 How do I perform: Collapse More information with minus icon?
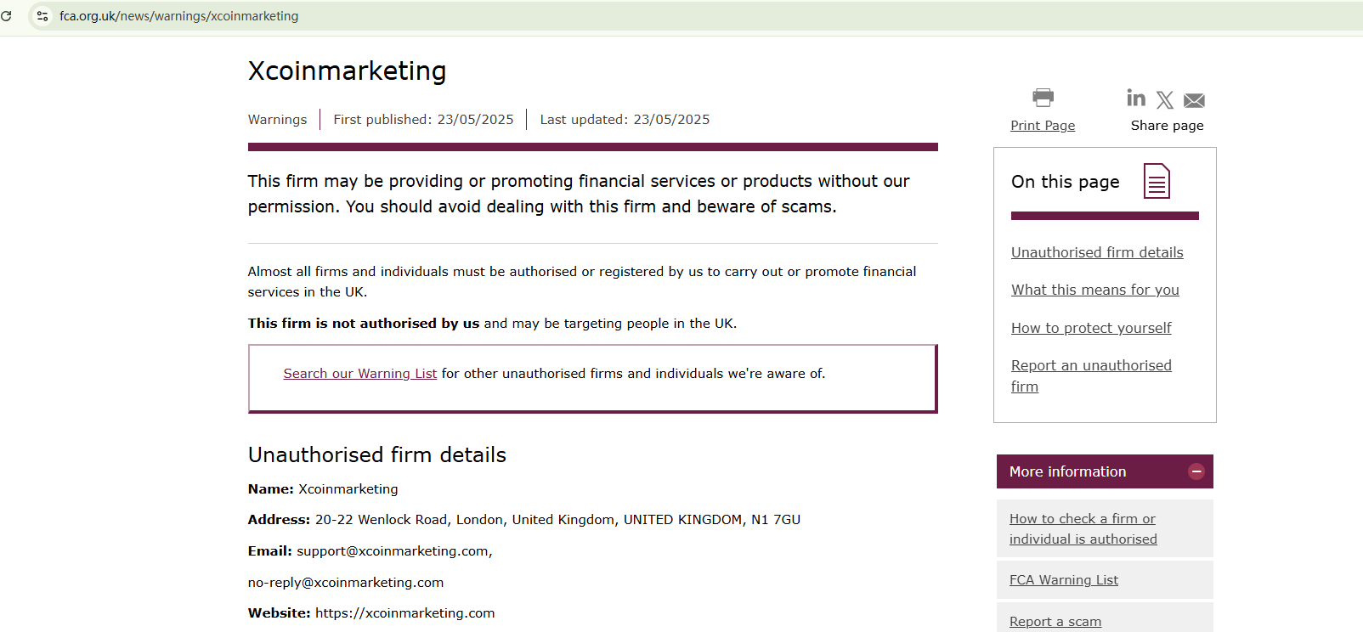tap(1196, 471)
